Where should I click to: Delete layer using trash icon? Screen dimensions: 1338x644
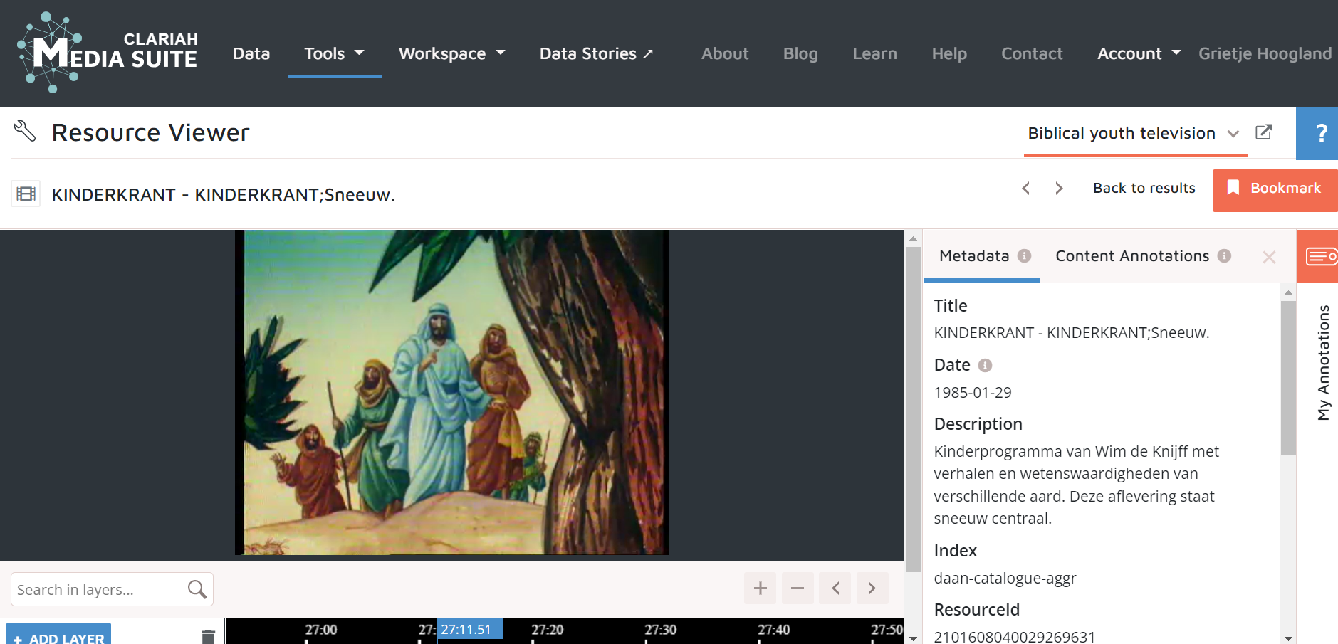tap(208, 637)
